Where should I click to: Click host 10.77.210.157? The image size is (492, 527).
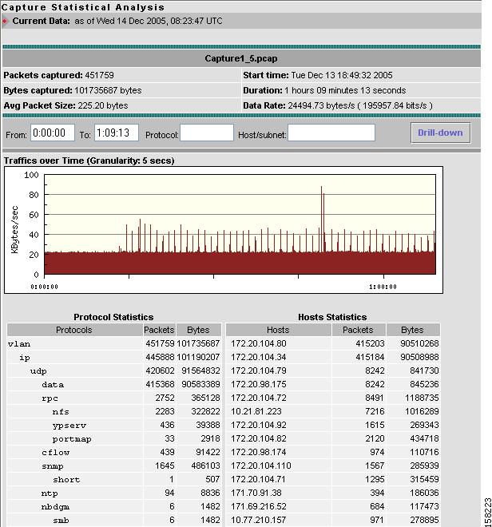259,520
